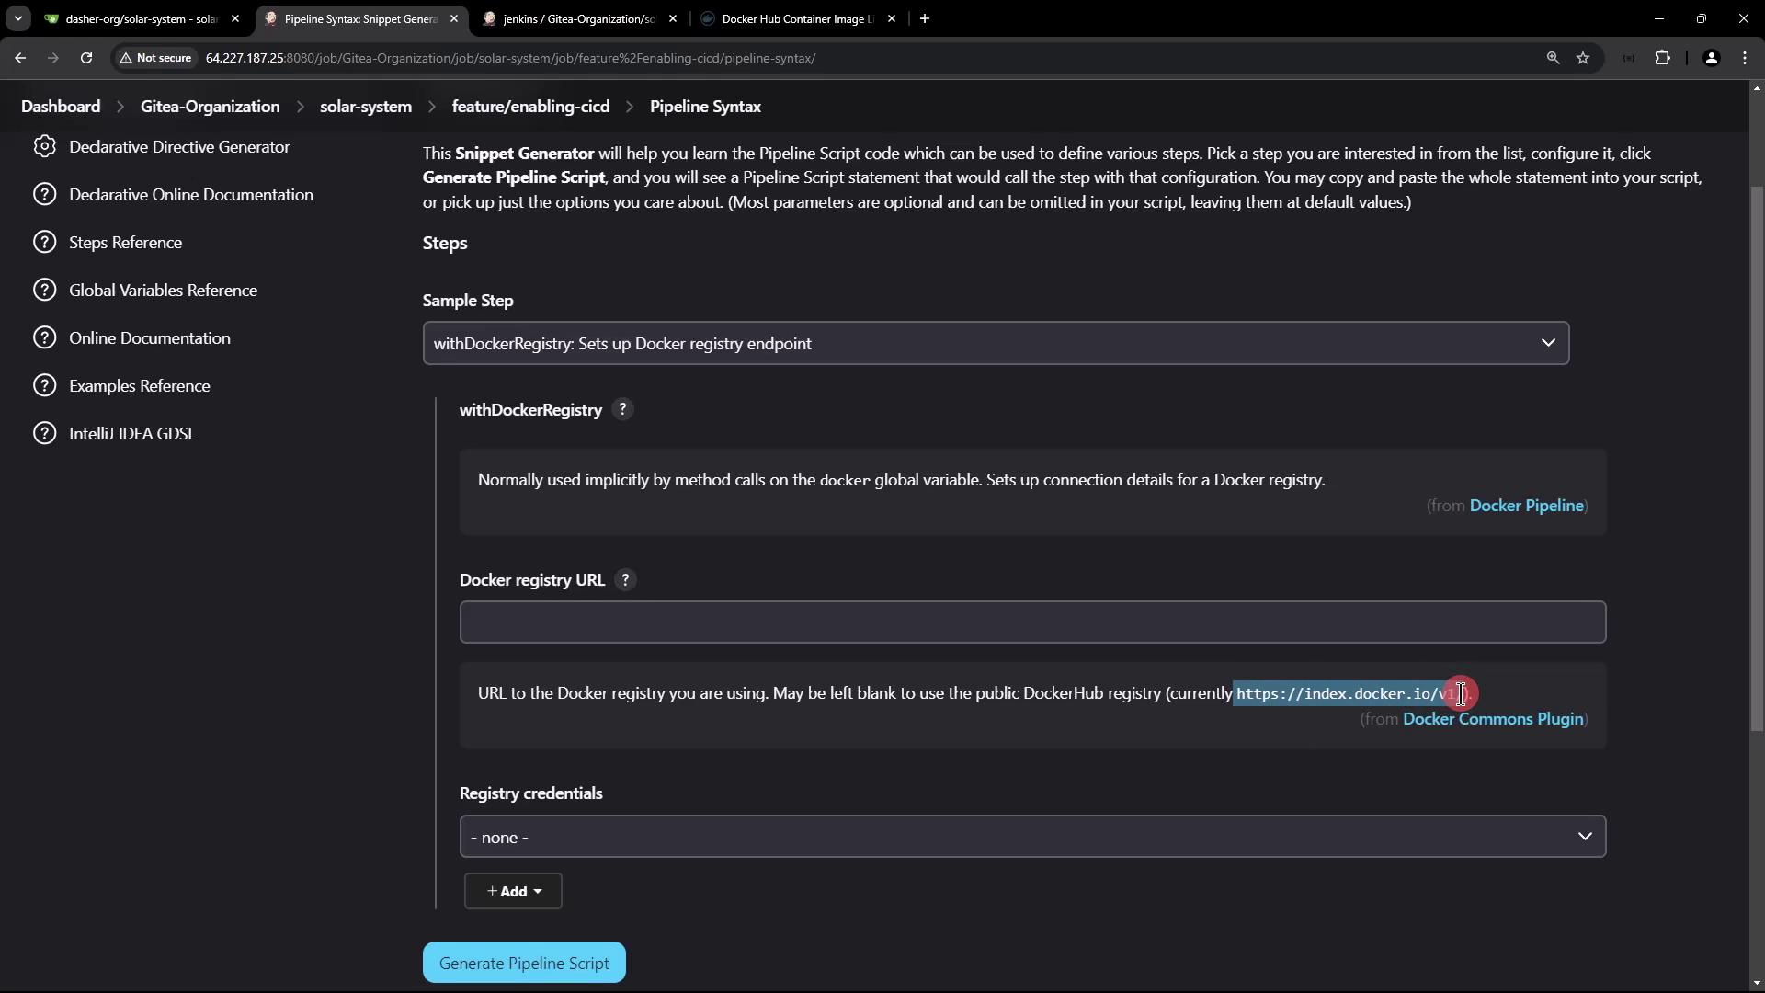
Task: Bookmark this page with the star icon
Action: (x=1583, y=58)
